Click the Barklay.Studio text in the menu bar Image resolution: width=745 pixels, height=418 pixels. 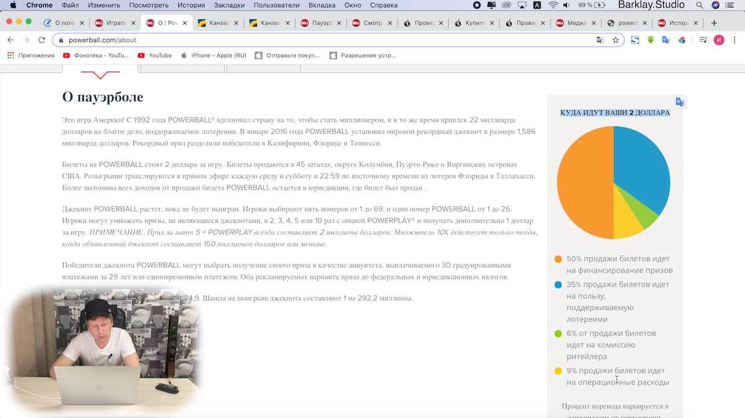[x=651, y=5]
